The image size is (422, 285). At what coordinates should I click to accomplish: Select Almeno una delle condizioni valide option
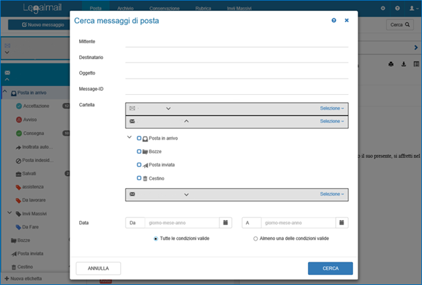tap(256, 238)
